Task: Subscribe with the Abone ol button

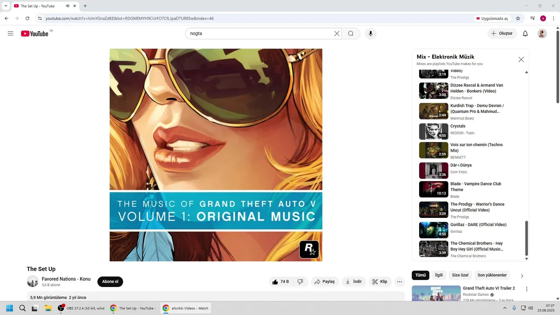Action: click(x=110, y=282)
